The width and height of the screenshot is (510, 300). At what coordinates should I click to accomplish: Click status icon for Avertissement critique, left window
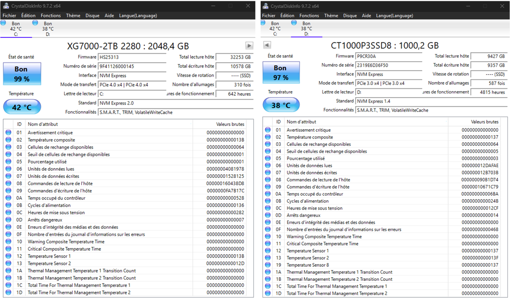(x=9, y=132)
